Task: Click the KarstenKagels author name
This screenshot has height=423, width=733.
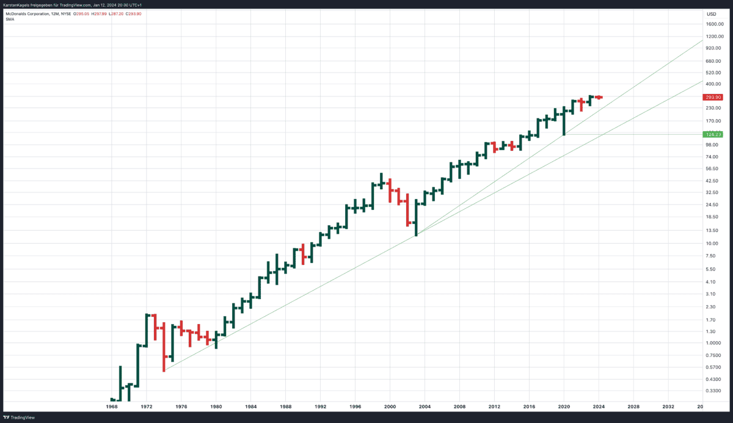Action: (15, 5)
